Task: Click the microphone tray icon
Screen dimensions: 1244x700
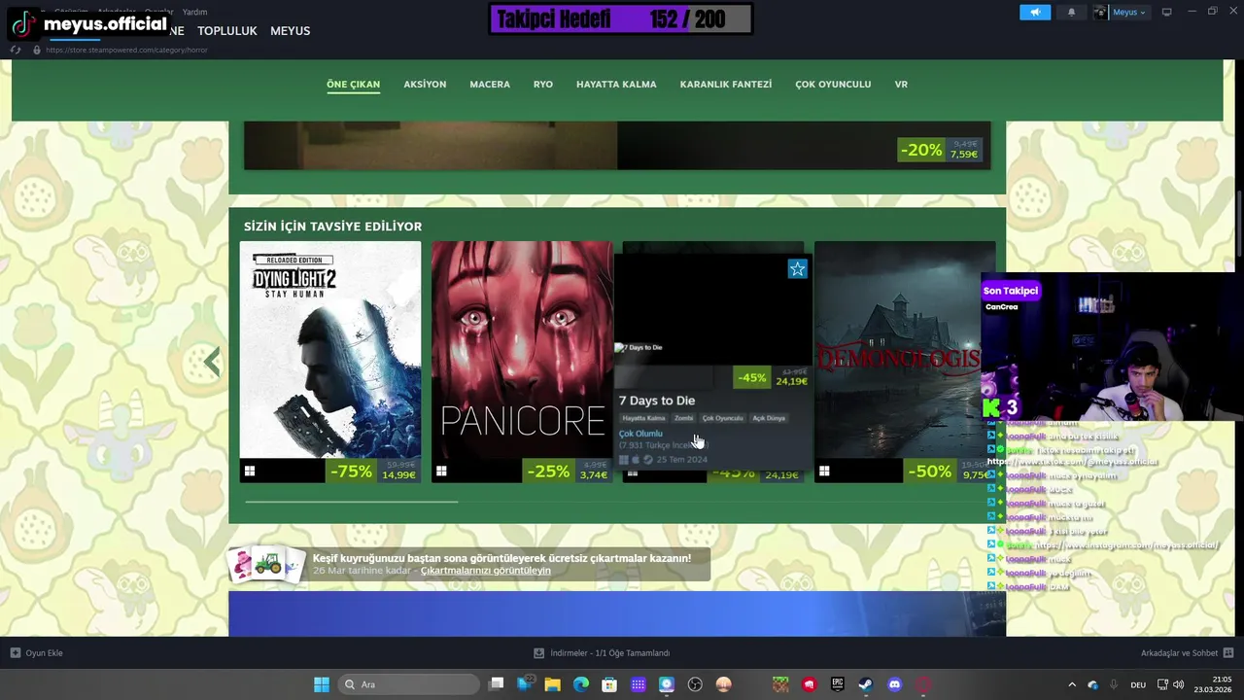Action: click(x=1114, y=684)
